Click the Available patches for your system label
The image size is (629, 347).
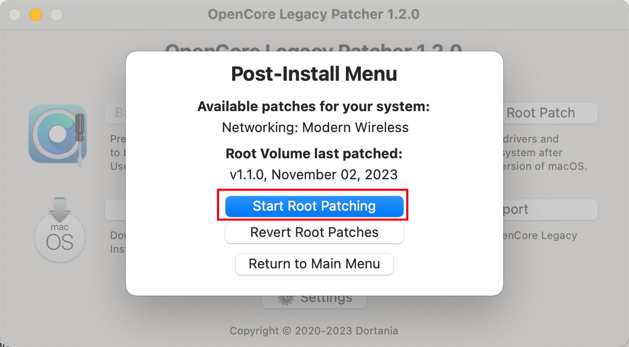tap(313, 107)
